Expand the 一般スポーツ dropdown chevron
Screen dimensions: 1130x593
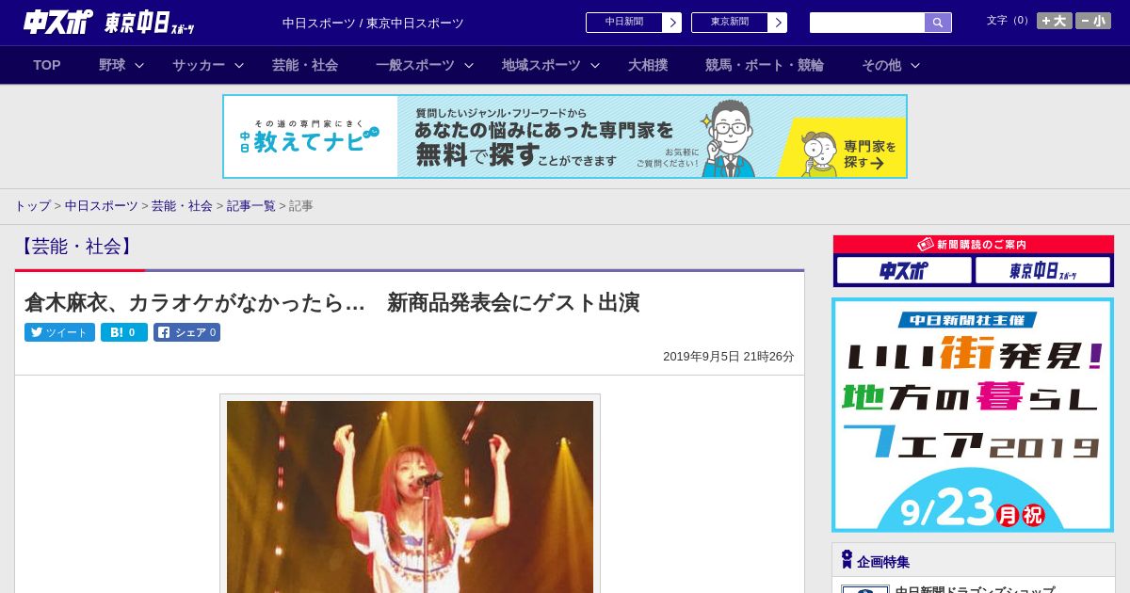pyautogui.click(x=469, y=65)
